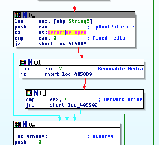Click the lpRootPathName comment

coord(113,27)
